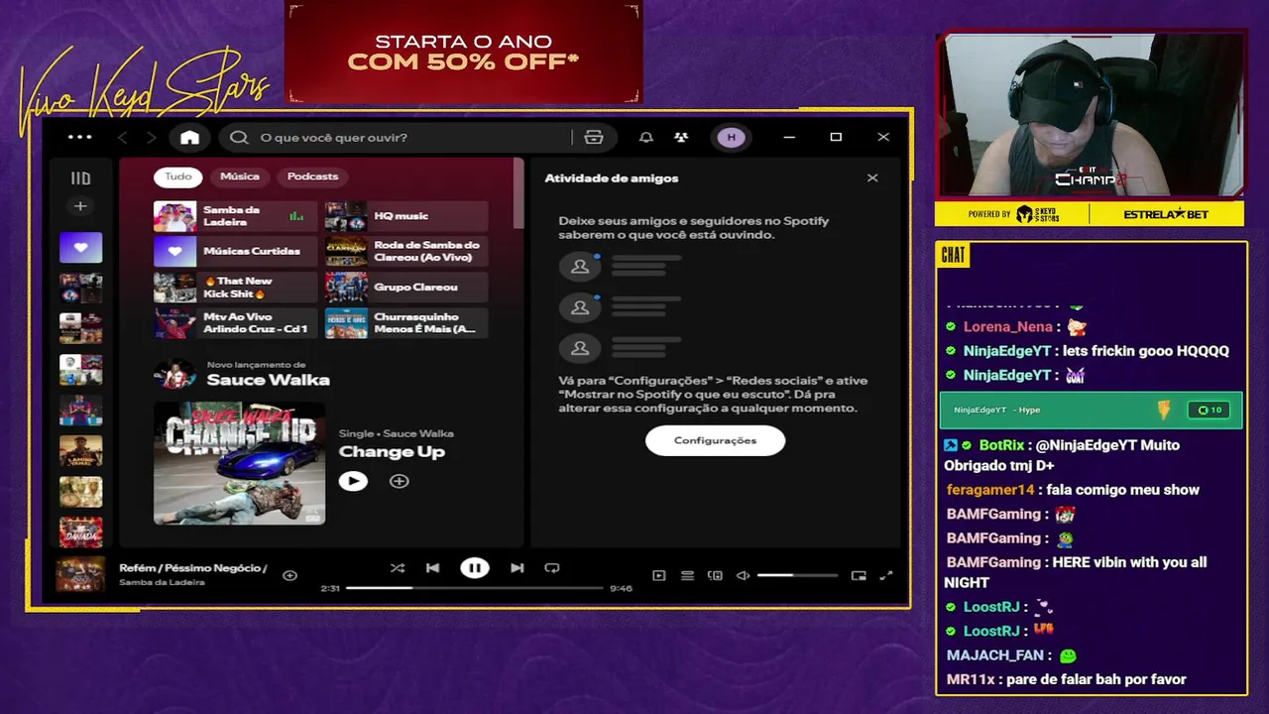Pause the current song
1269x714 pixels.
[474, 568]
